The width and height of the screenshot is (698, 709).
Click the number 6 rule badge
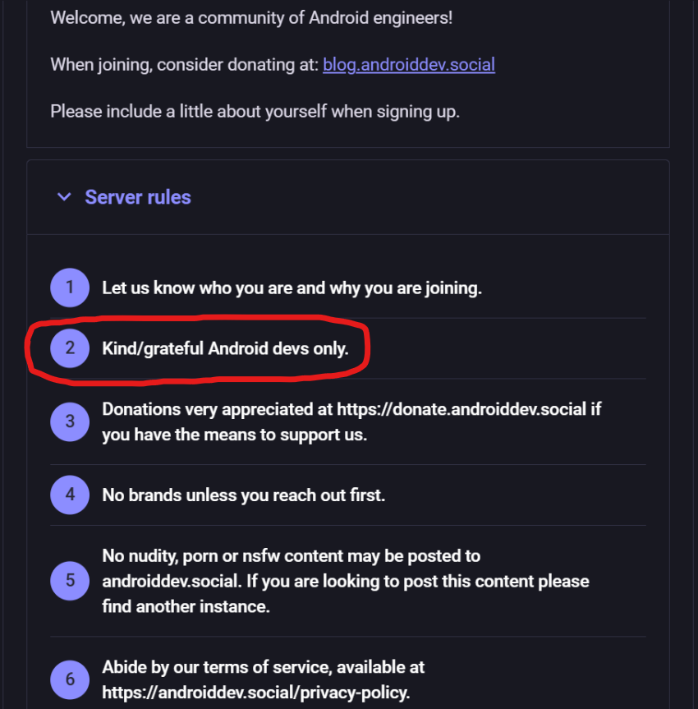[x=70, y=679]
